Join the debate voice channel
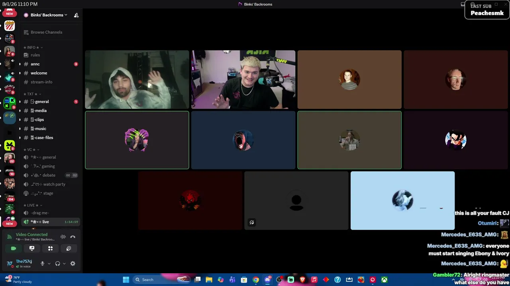Viewport: 510px width, 286px height. click(51, 175)
